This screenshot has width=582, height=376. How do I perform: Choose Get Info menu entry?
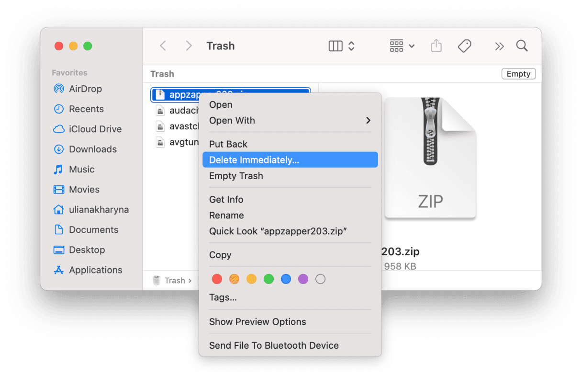pos(226,200)
